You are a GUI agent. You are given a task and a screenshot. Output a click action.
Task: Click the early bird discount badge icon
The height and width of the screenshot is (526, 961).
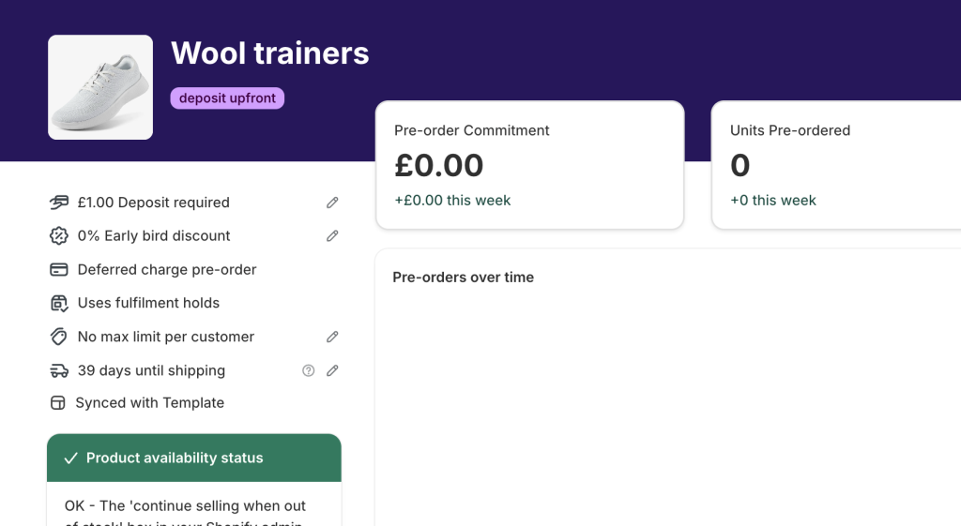[x=59, y=235]
